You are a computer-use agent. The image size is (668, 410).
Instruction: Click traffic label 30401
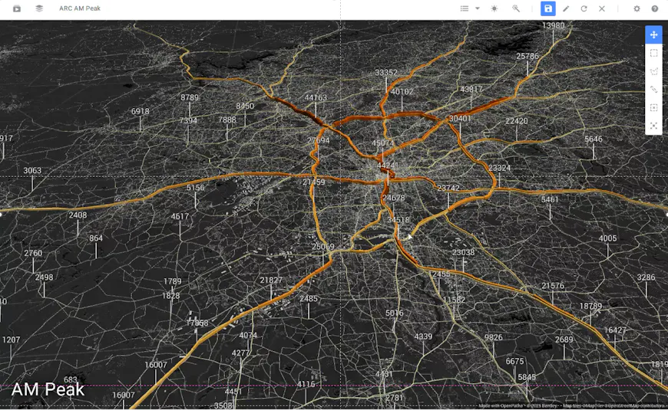[x=460, y=118]
